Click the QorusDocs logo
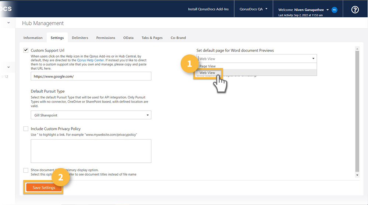368x205 pixels. pos(6,8)
